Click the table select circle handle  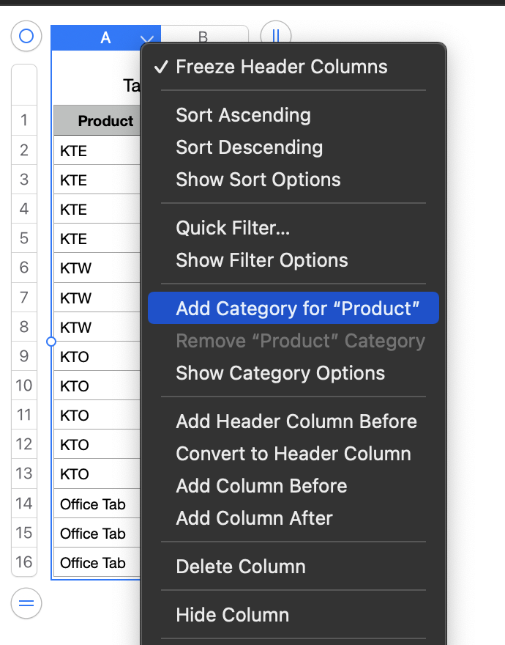click(x=26, y=37)
